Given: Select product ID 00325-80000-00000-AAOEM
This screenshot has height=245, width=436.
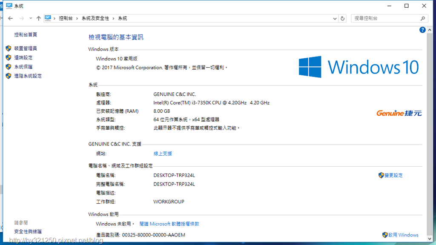Looking at the screenshot, I should point(153,235).
